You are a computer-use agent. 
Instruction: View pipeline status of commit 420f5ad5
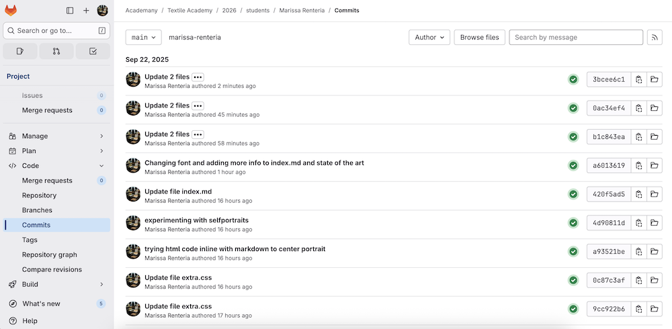(573, 194)
